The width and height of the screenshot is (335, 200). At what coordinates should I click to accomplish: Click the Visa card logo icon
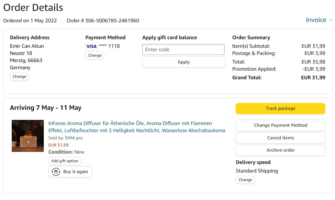tap(91, 46)
